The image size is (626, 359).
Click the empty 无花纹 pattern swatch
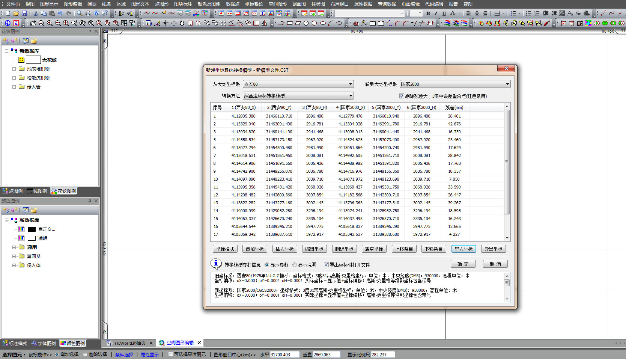[33, 60]
